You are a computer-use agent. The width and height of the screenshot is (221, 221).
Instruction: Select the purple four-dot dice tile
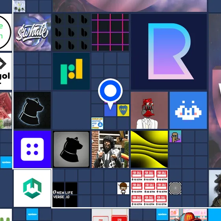32,149
